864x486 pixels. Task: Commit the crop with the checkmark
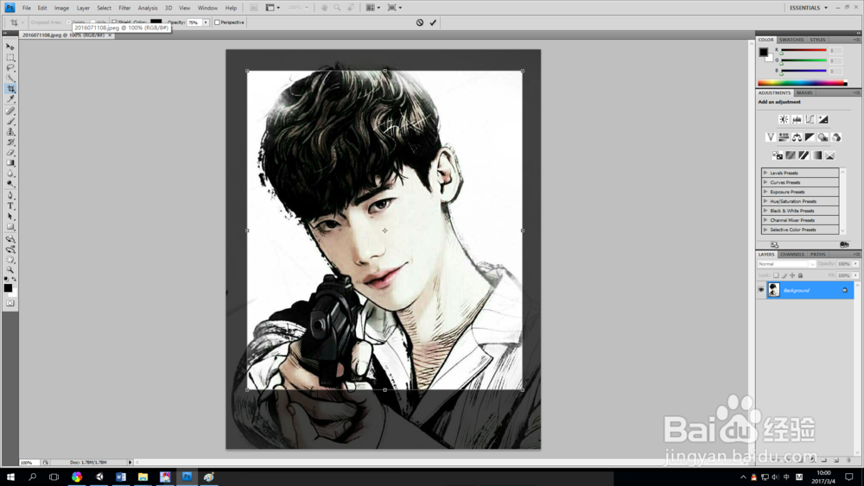click(x=433, y=22)
